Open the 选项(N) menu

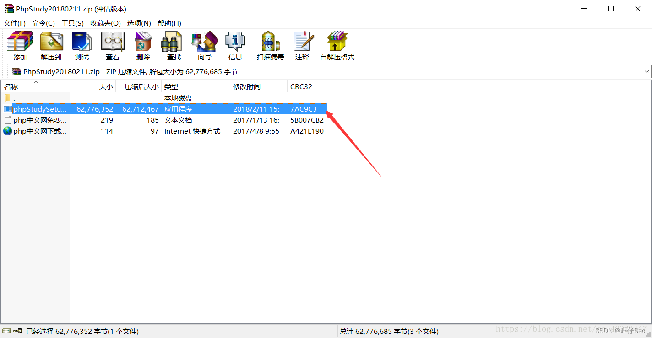point(139,23)
